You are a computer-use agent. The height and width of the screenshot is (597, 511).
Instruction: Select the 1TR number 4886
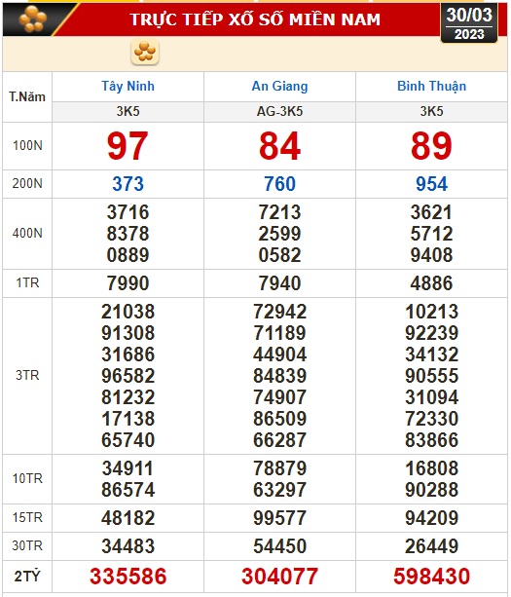431,283
